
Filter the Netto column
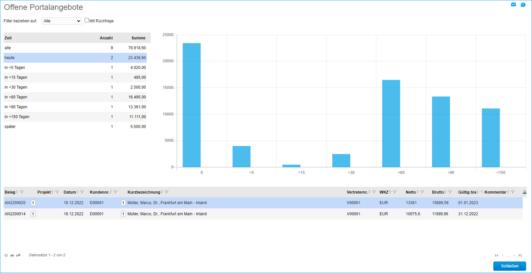(x=422, y=192)
